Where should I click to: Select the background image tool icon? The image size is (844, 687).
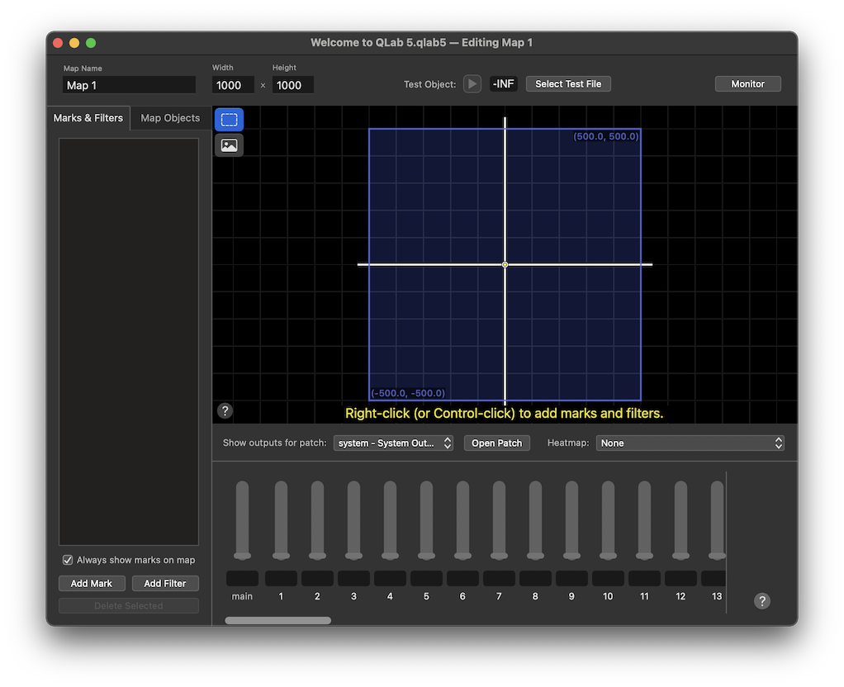click(229, 145)
